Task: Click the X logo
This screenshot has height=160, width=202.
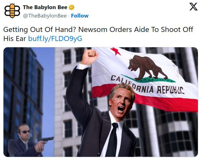Action: click(193, 7)
